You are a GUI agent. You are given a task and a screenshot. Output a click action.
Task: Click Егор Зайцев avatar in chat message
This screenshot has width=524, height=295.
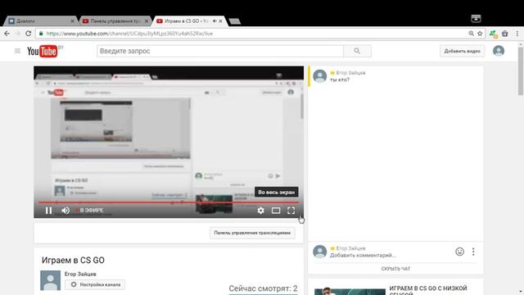pyautogui.click(x=320, y=76)
